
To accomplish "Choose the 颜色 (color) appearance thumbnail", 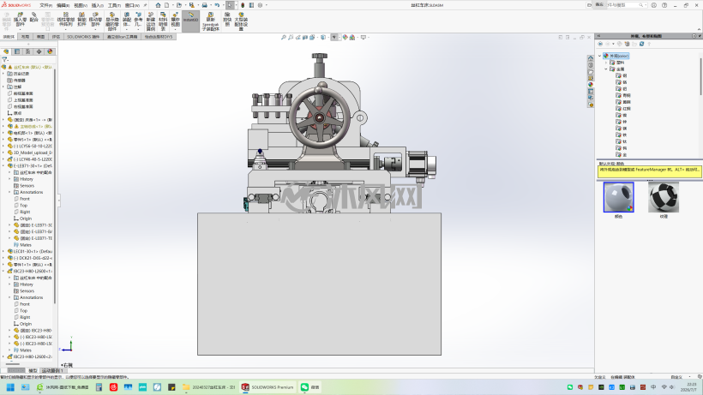I will [618, 197].
